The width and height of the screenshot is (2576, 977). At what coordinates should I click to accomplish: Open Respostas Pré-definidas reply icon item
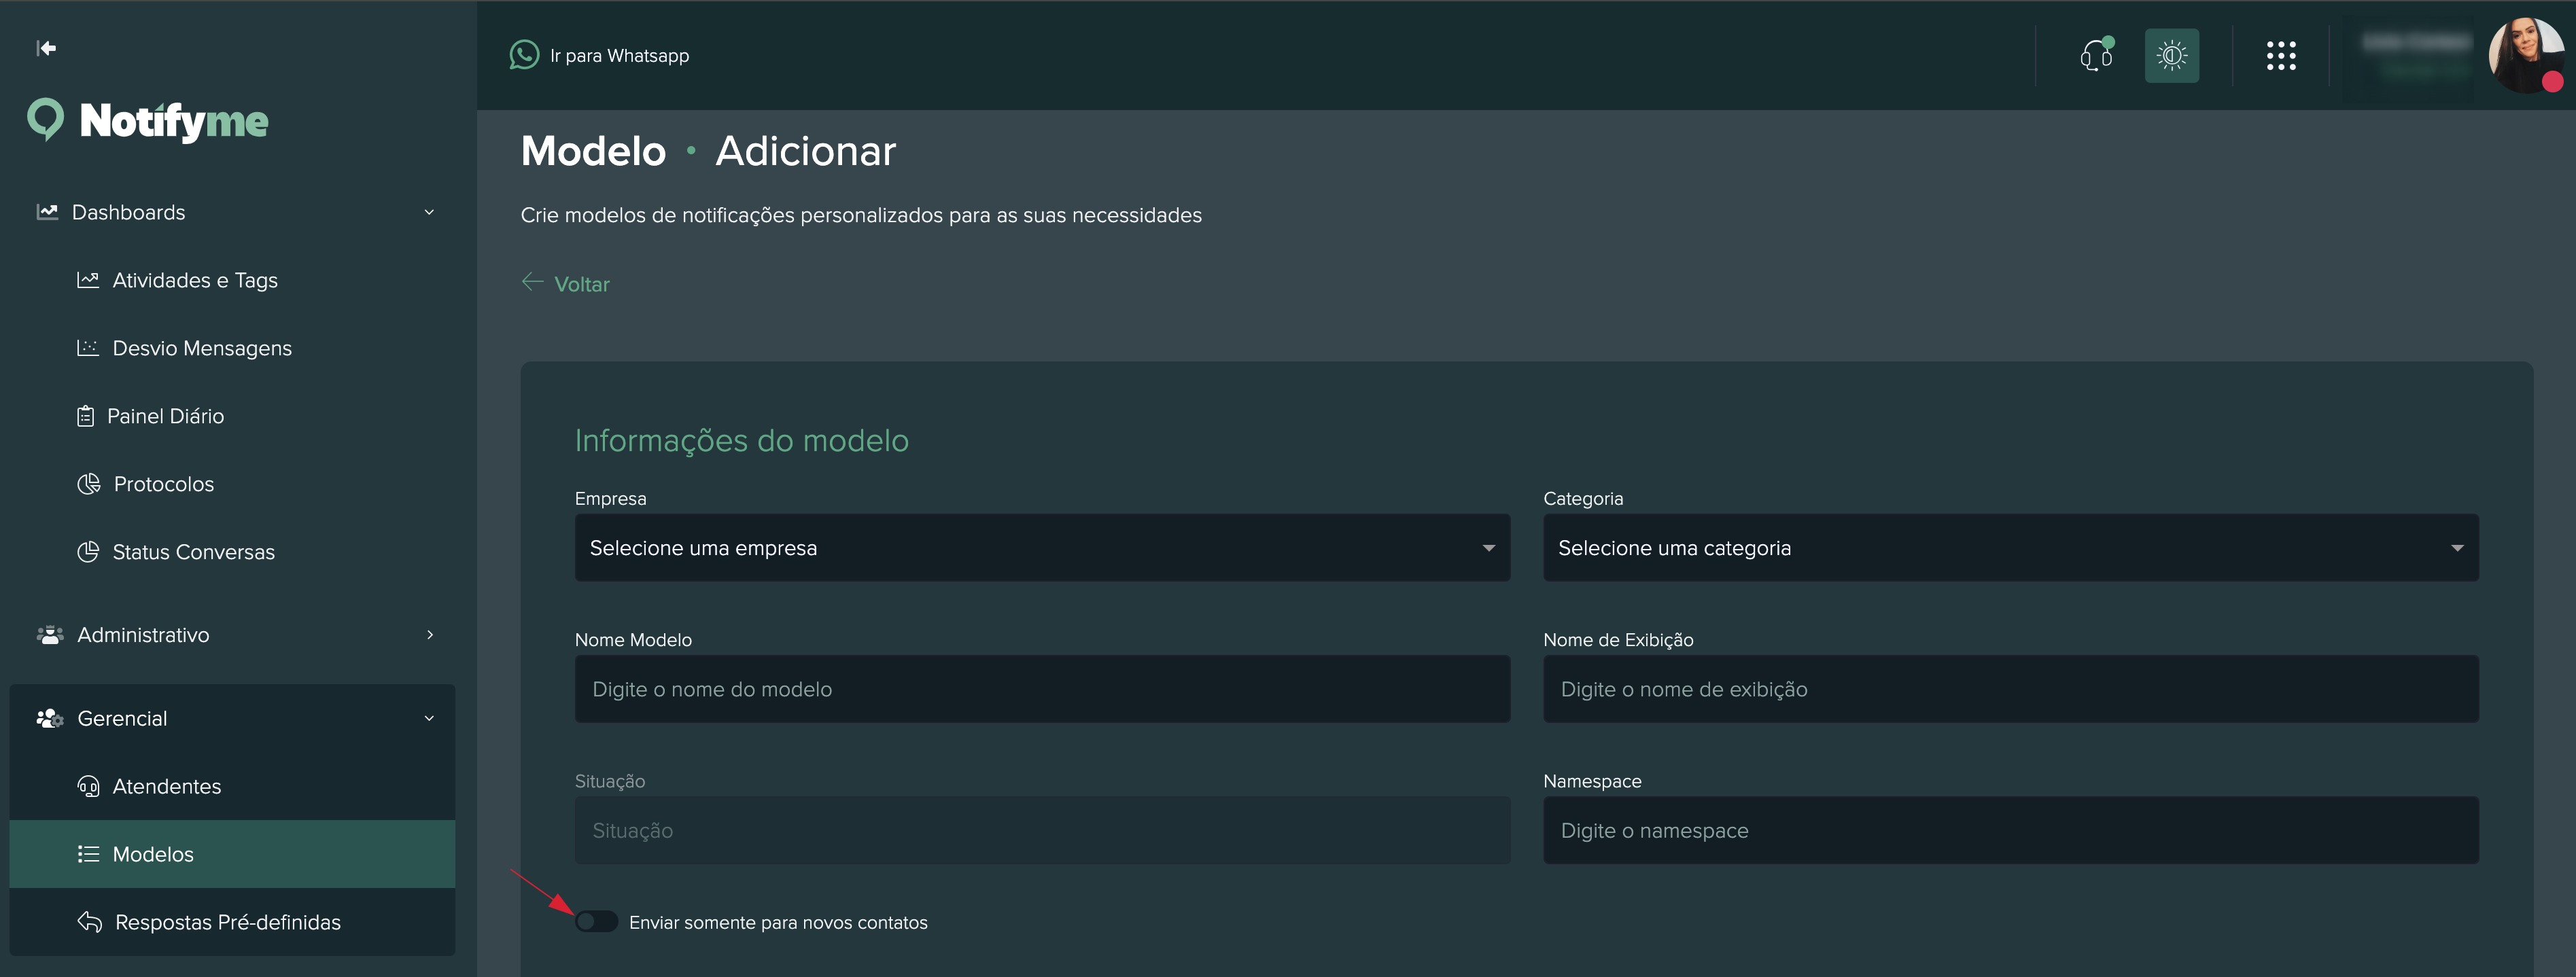pos(90,922)
